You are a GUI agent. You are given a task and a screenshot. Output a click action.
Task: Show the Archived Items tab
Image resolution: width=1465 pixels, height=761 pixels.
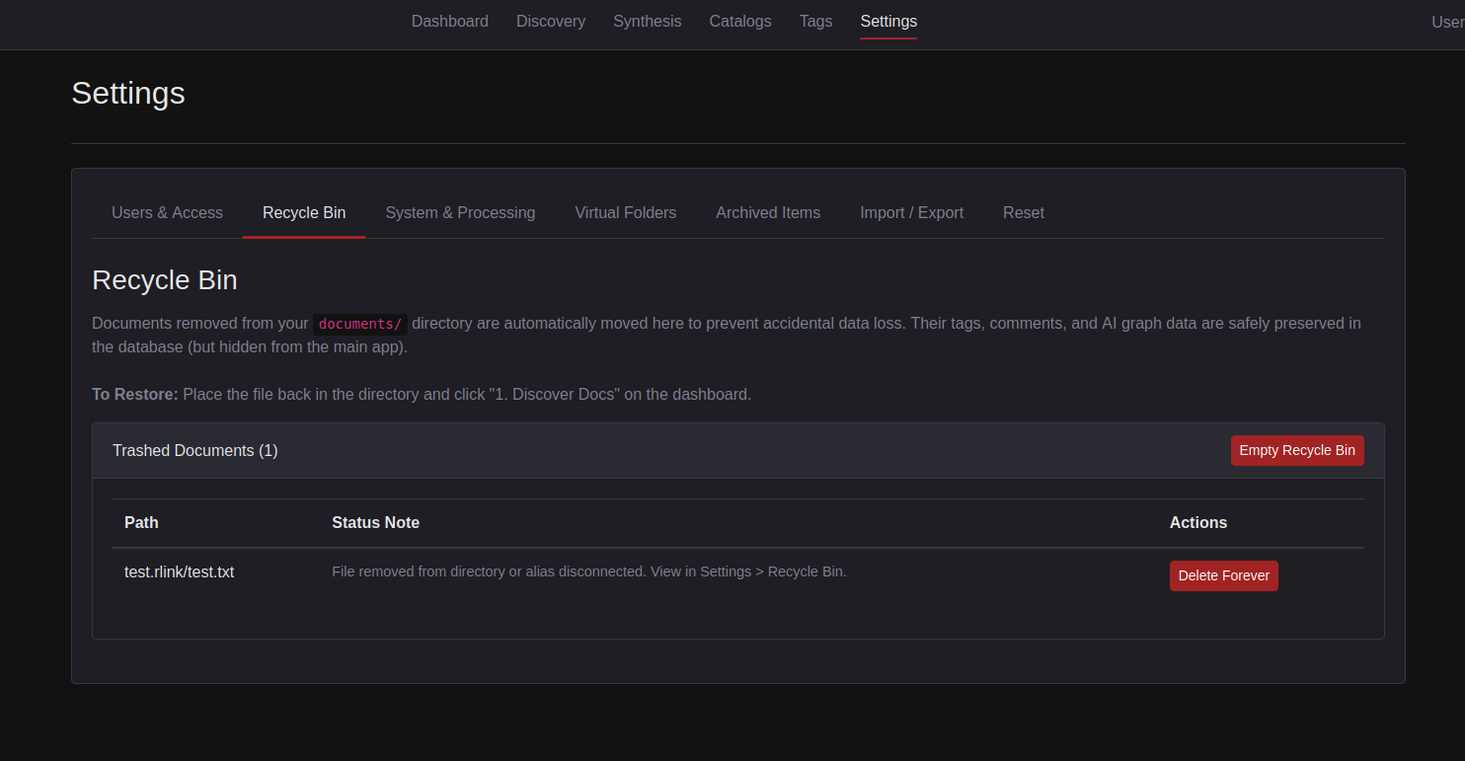767,213
